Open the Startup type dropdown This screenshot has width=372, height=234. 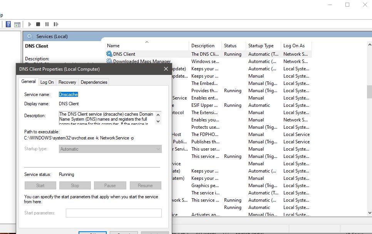110,149
